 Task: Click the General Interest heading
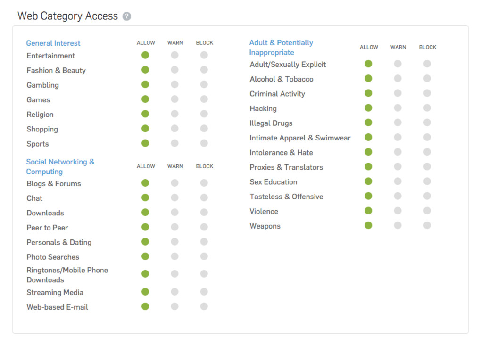53,43
